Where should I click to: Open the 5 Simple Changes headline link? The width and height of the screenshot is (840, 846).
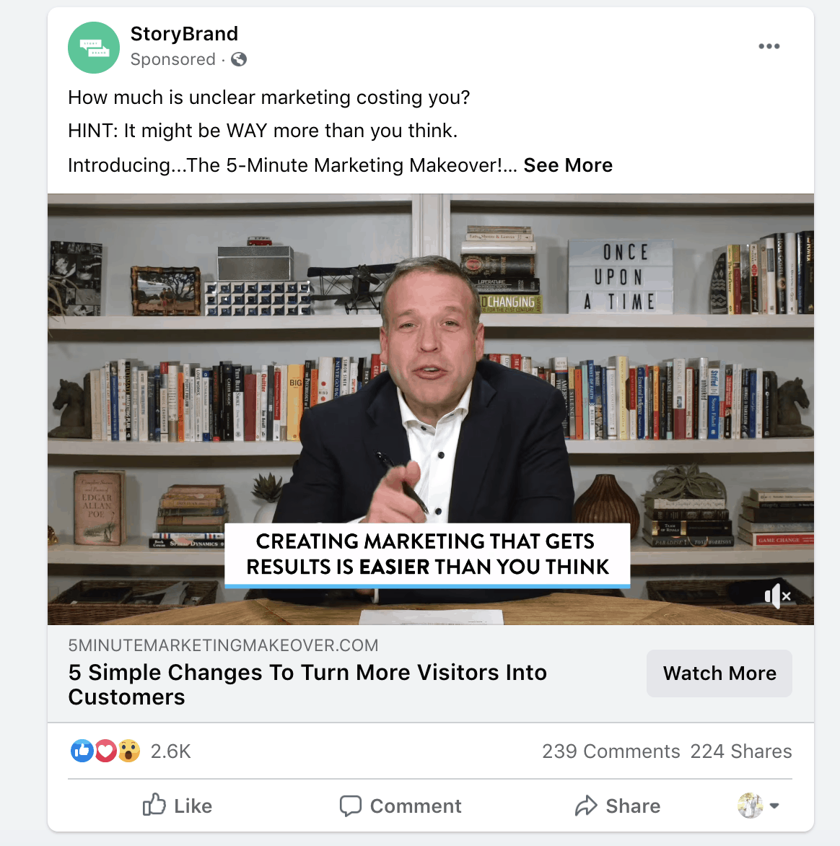tap(307, 684)
